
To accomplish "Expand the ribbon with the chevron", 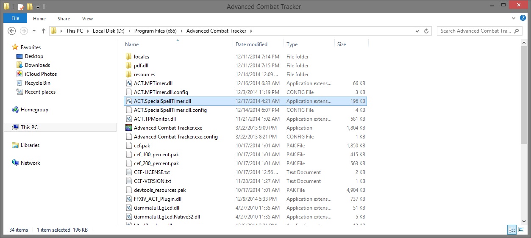I will pos(514,18).
